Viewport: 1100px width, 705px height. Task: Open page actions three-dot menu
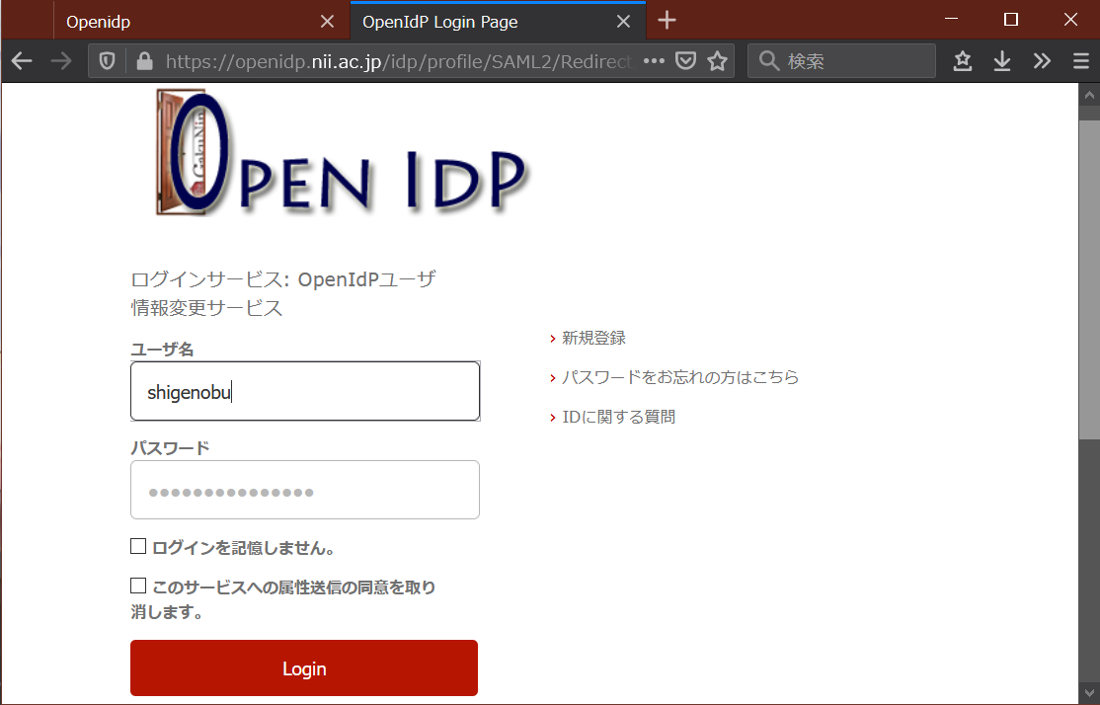[x=654, y=61]
